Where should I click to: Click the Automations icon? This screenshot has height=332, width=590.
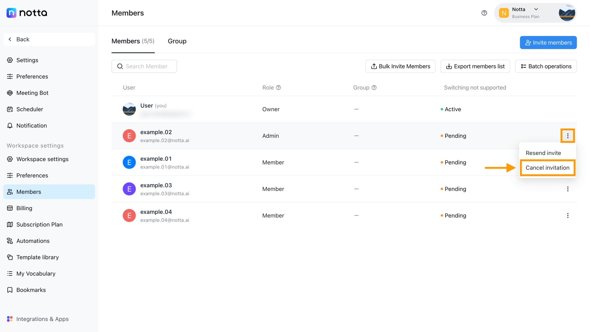[x=10, y=241]
